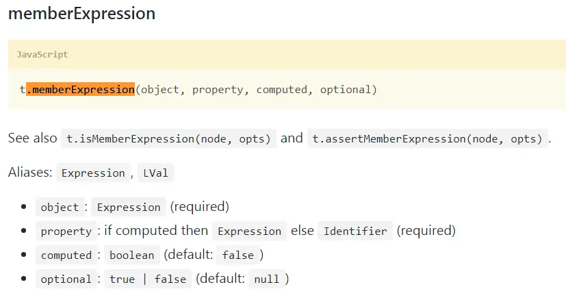Click the false default value tag
This screenshot has height=300, width=566.
click(x=238, y=255)
